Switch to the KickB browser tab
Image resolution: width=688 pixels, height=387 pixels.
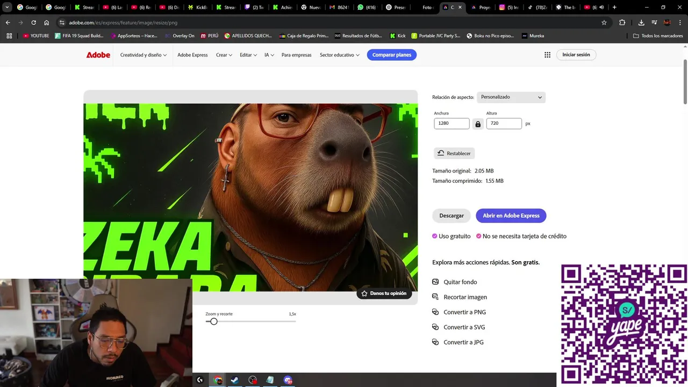pos(198,8)
